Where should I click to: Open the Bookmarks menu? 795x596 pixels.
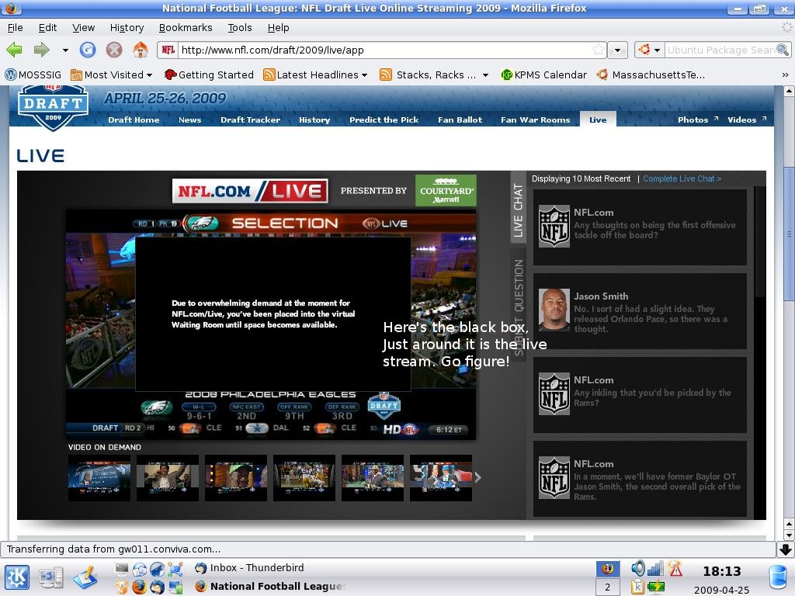(x=186, y=28)
